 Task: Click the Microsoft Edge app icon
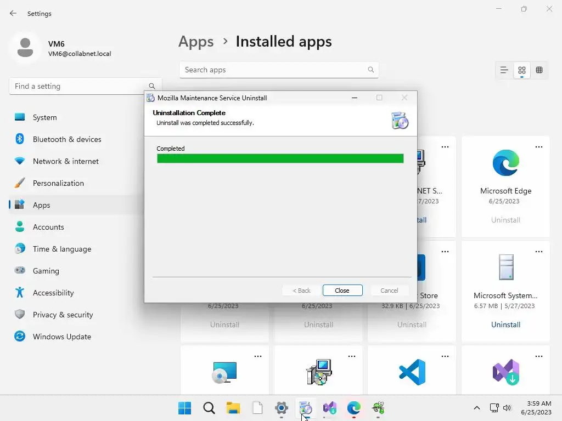(505, 163)
